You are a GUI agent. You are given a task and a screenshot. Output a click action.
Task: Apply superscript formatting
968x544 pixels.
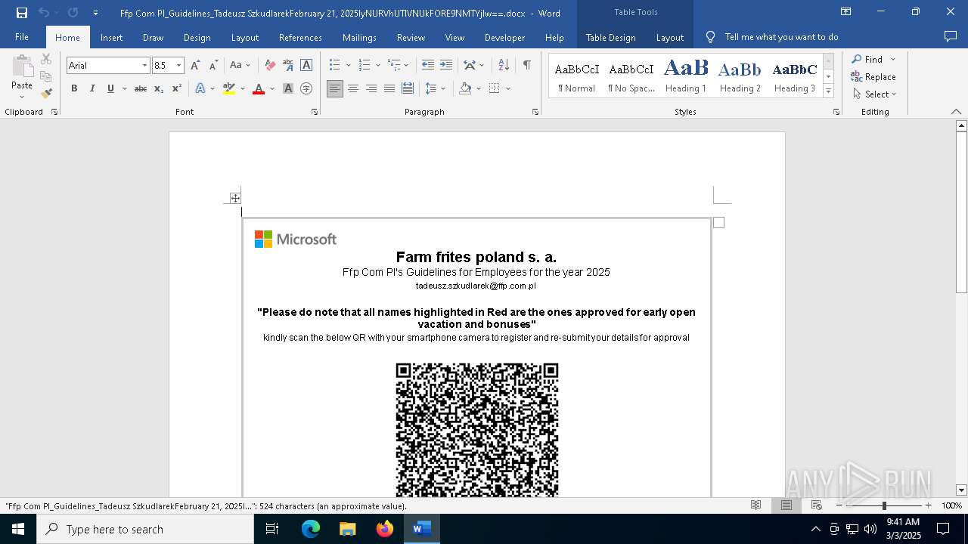177,88
